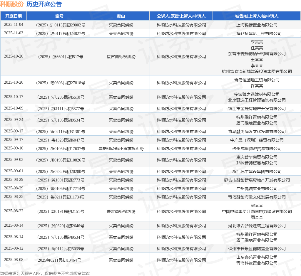The width and height of the screenshot is (301, 276).
Task: Click defendant 北京甄选工程管理咨询有限公司
Action: click(x=257, y=100)
